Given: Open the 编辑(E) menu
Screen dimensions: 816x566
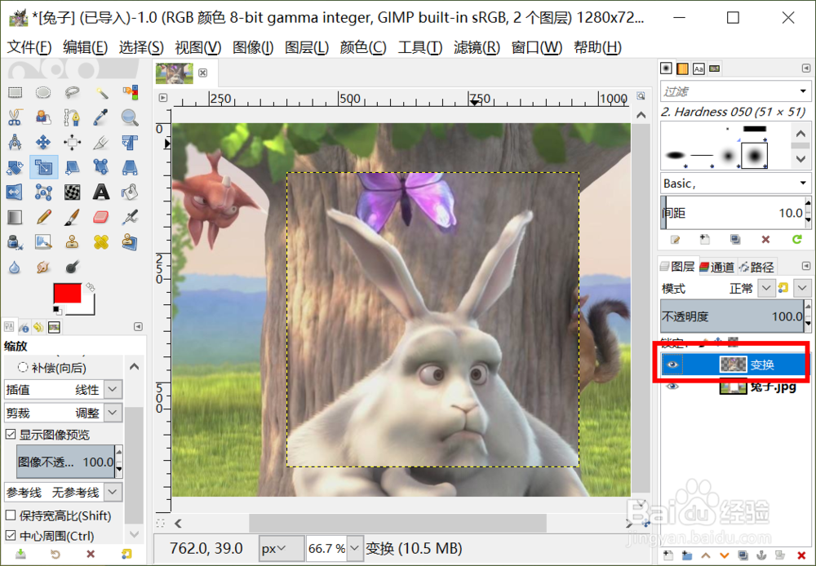Looking at the screenshot, I should click(x=86, y=47).
